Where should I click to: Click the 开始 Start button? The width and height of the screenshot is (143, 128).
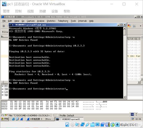tap(5, 119)
